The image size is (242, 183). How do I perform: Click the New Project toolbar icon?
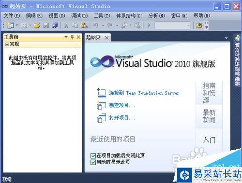(10, 26)
